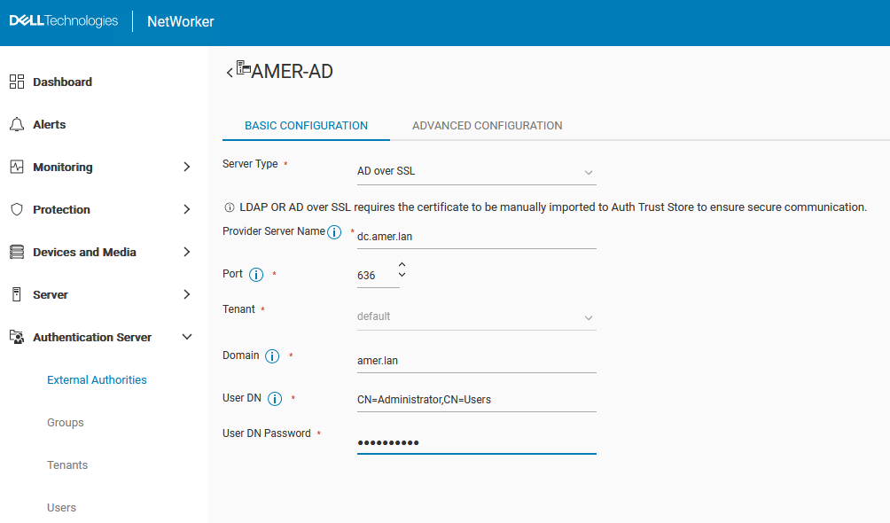Select the Basic Configuration tab
Viewport: 890px width, 523px height.
coord(305,125)
